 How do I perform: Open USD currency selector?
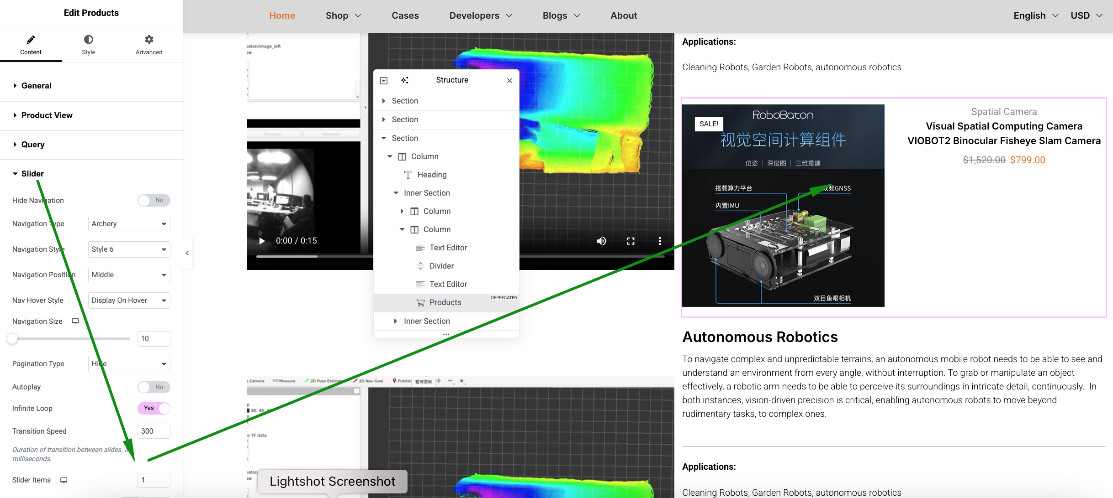pos(1086,16)
